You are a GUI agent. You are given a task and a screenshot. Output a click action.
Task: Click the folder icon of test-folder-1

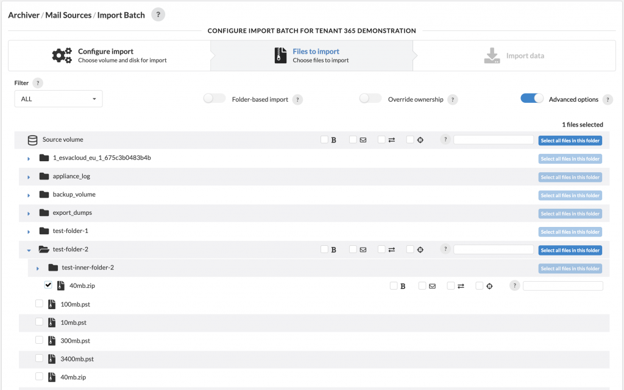(x=44, y=231)
